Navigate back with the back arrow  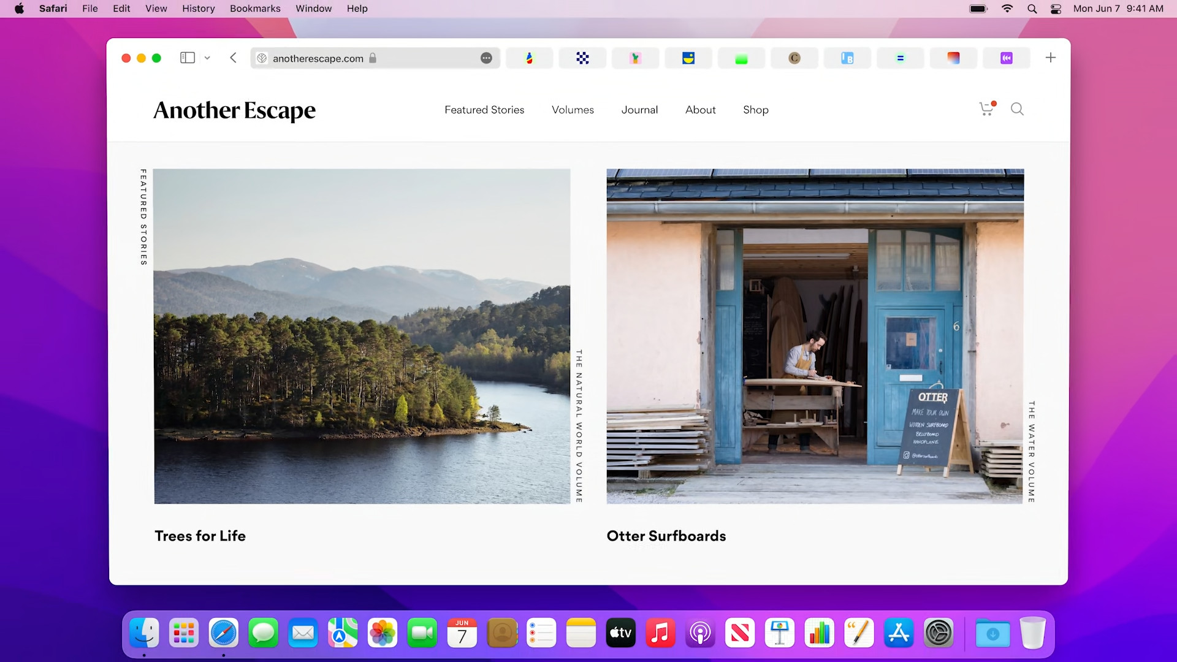point(233,58)
